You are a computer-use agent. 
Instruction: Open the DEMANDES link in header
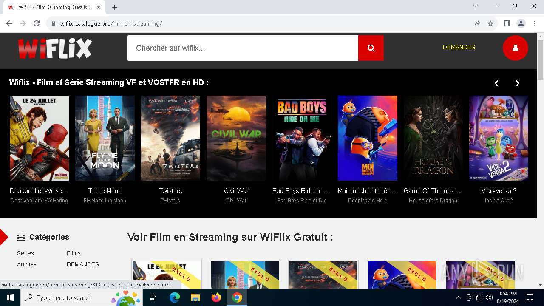459,47
